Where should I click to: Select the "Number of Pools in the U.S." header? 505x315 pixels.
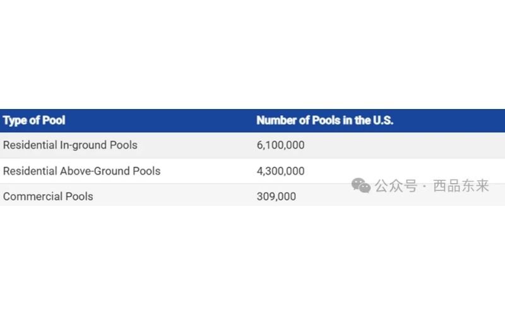[x=325, y=120]
